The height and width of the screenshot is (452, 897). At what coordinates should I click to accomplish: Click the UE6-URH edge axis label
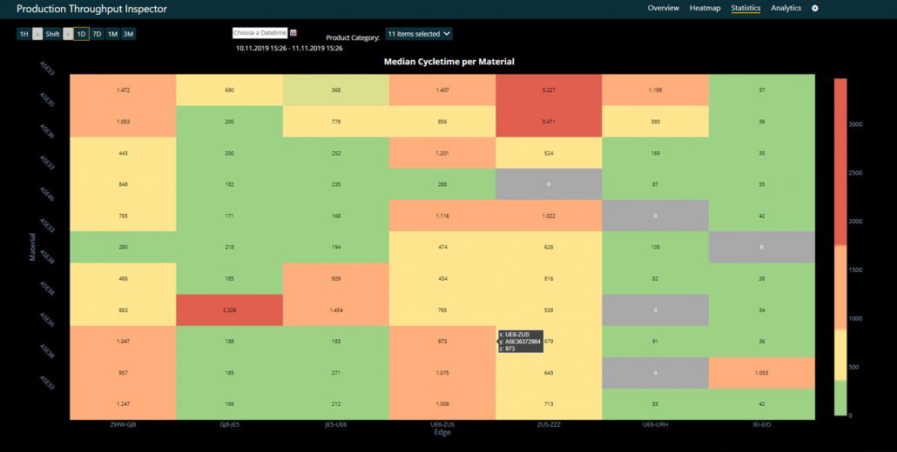[655, 424]
